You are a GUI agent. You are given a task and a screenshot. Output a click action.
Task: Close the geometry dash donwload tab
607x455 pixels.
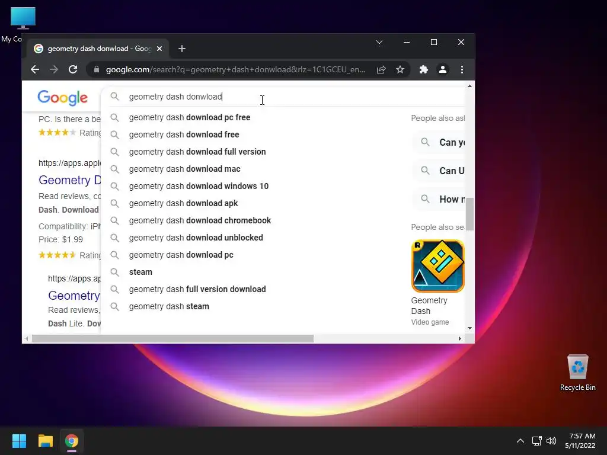click(159, 49)
